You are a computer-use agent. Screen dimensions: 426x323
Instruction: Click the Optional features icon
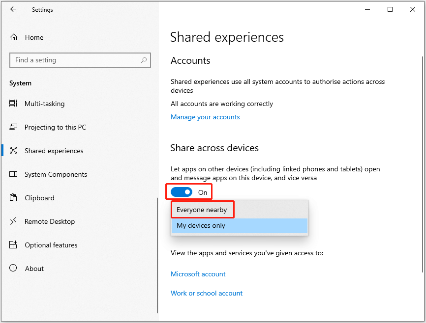click(x=13, y=245)
